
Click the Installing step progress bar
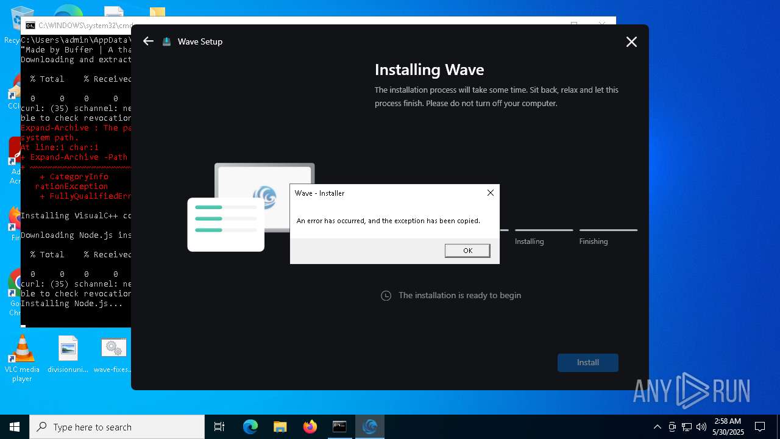tap(544, 230)
